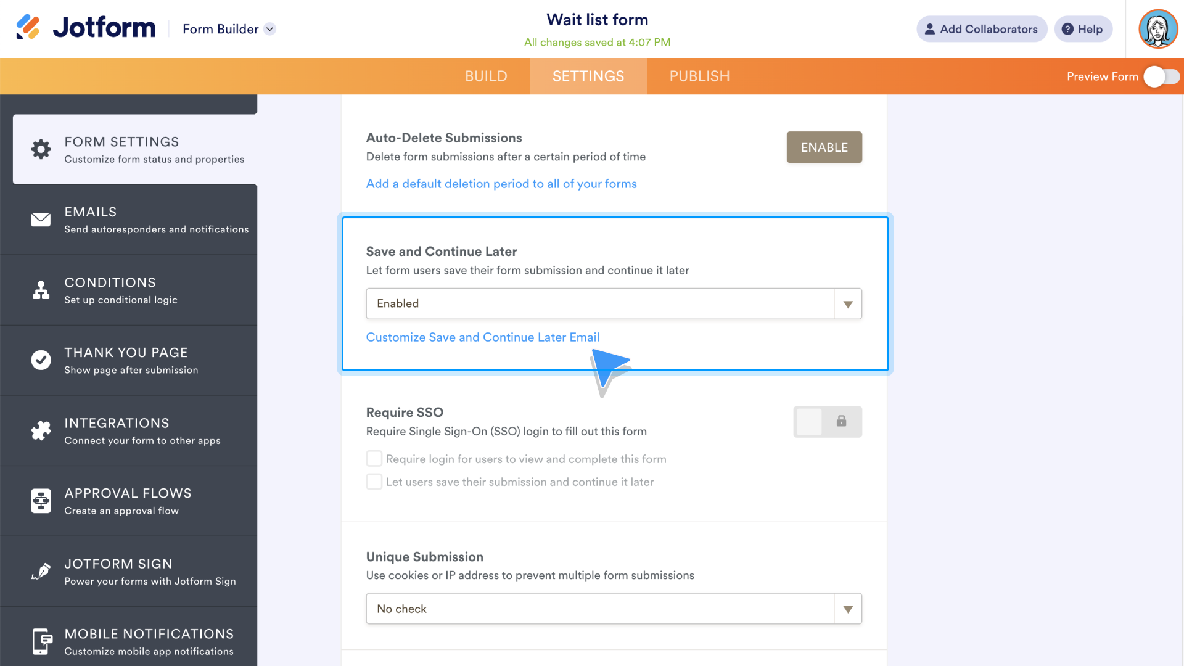This screenshot has width=1184, height=666.
Task: Check Require login for users checkbox
Action: [x=374, y=459]
